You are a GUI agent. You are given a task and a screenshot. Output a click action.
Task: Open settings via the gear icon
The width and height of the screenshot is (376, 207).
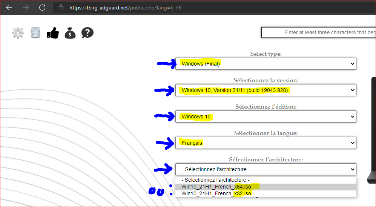tap(18, 33)
